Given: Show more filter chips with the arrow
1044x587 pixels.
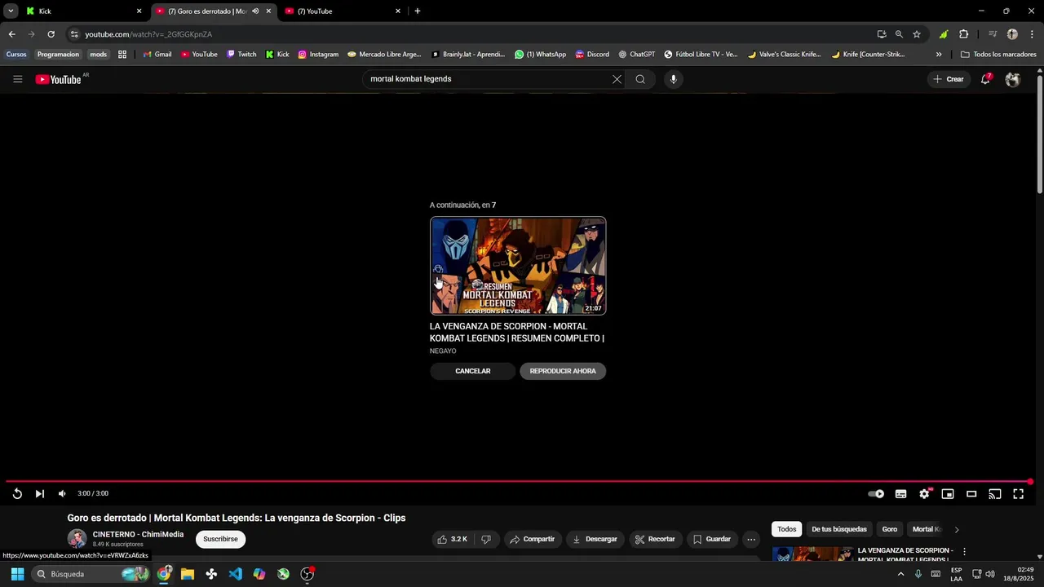Looking at the screenshot, I should [957, 529].
